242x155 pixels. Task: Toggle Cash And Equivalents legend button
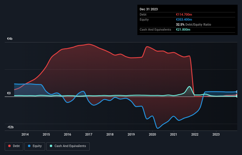pyautogui.click(x=68, y=146)
